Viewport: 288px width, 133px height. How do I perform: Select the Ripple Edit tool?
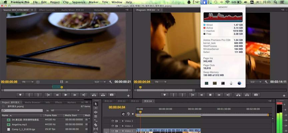pyautogui.click(x=96, y=112)
